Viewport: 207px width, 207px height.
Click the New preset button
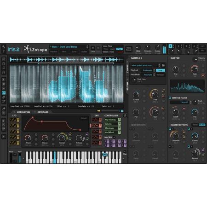point(64,52)
